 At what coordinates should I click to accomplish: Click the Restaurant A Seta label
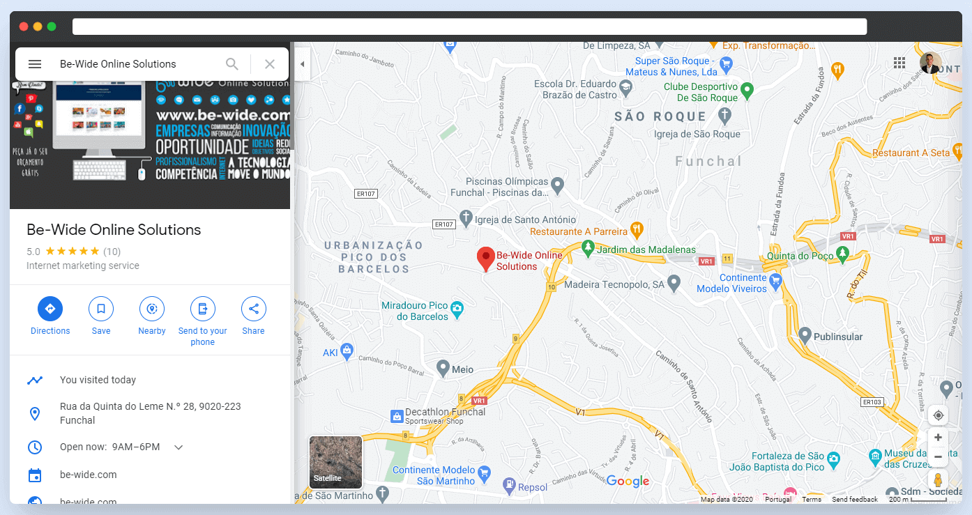pos(911,153)
